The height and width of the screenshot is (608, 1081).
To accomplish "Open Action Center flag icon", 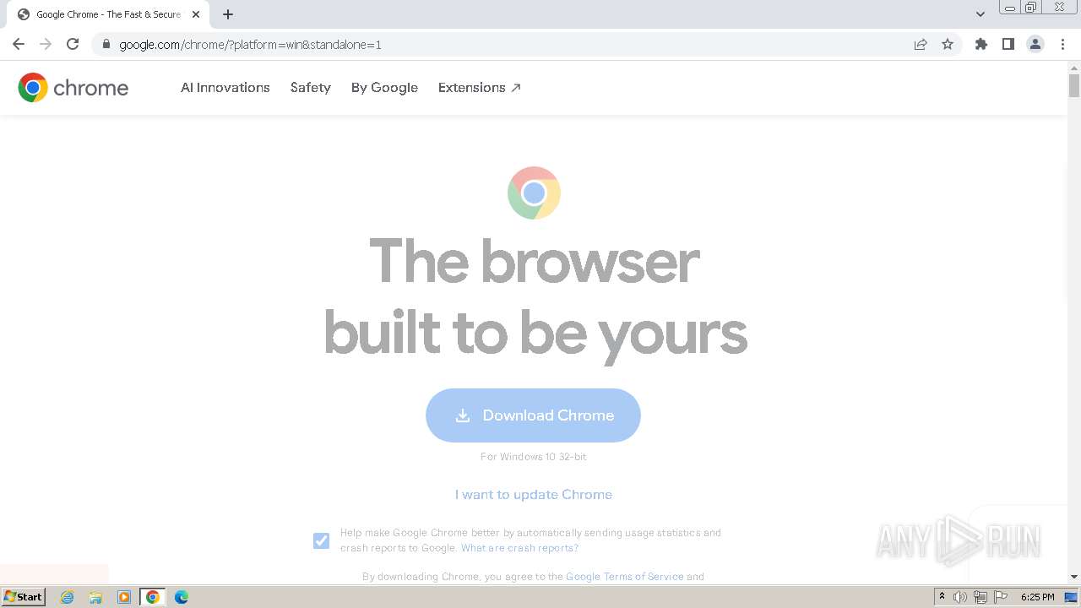I will pos(1001,597).
